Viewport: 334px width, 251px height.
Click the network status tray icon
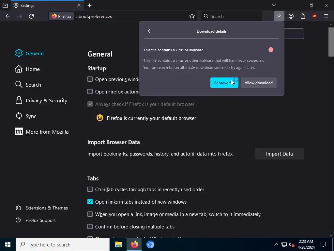[284, 244]
